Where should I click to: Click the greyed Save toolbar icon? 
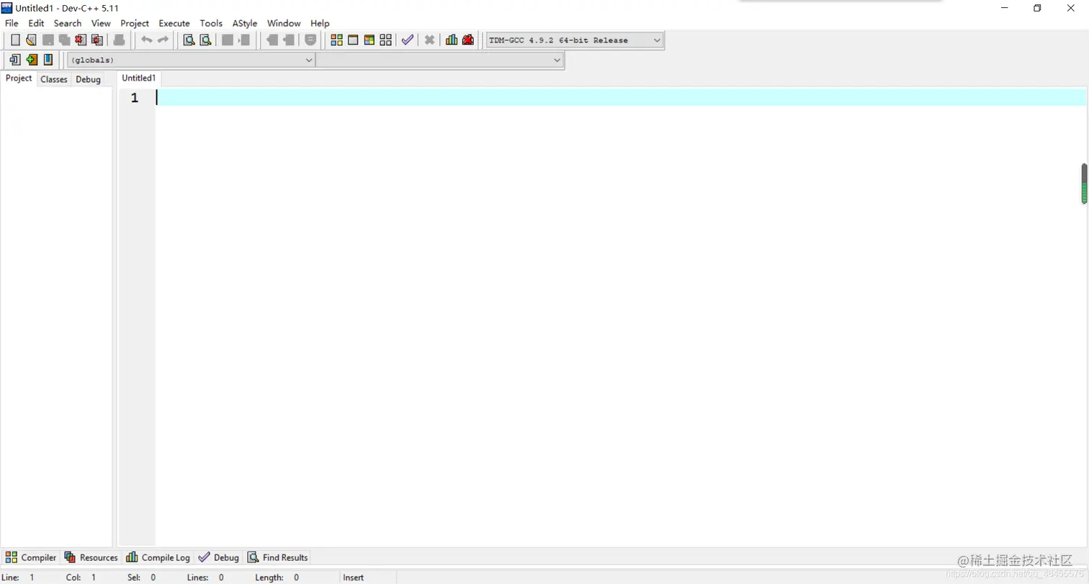48,40
